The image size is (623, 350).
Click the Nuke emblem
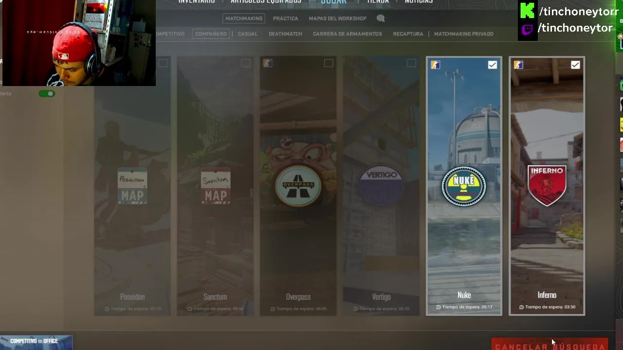(x=464, y=186)
